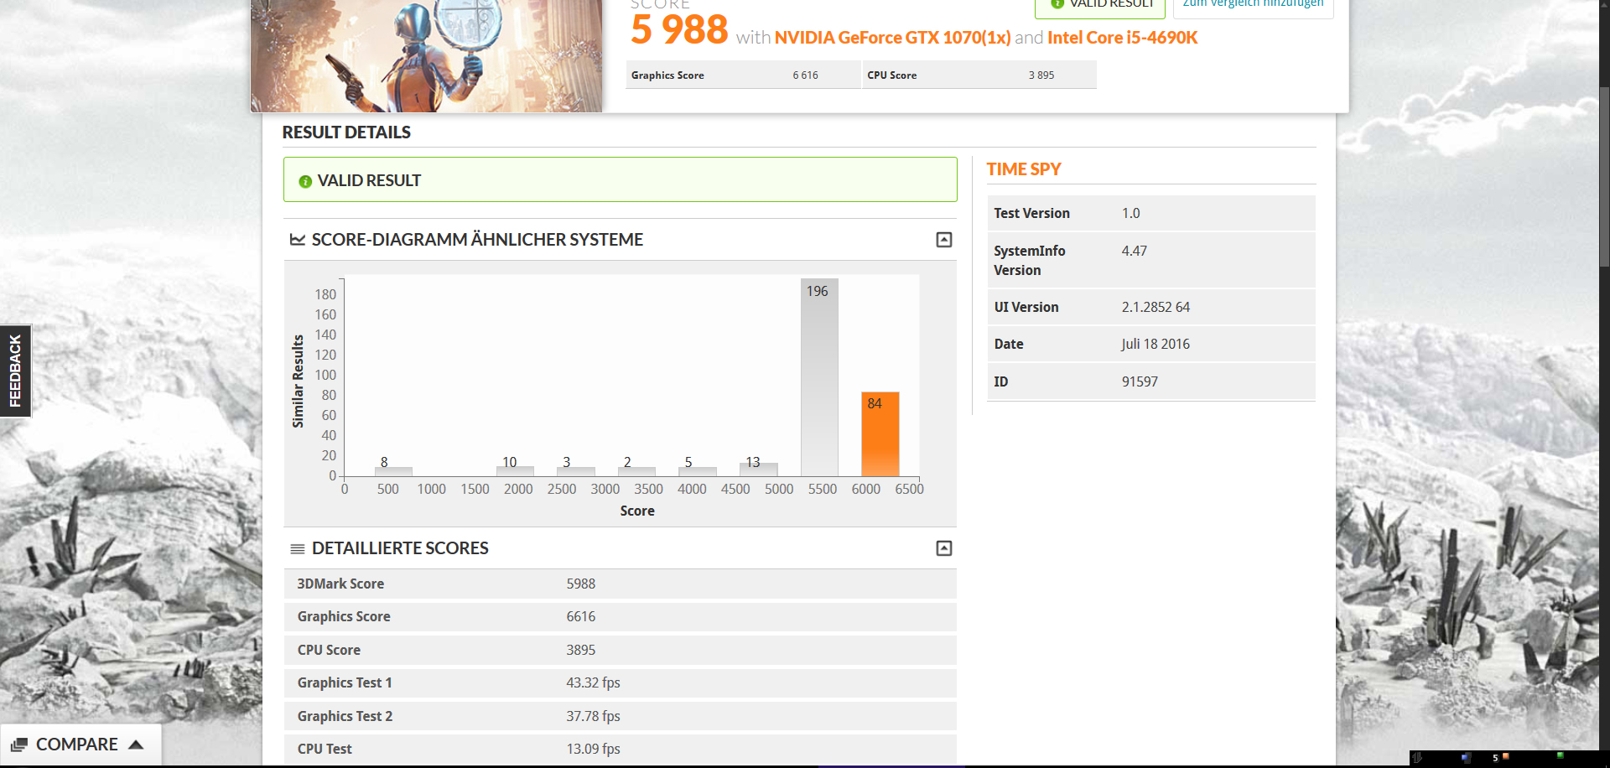Click the UI Version value 2.1.2852 64

pos(1156,307)
